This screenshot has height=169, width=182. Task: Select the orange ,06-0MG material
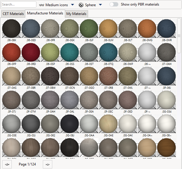pyautogui.click(x=147, y=29)
